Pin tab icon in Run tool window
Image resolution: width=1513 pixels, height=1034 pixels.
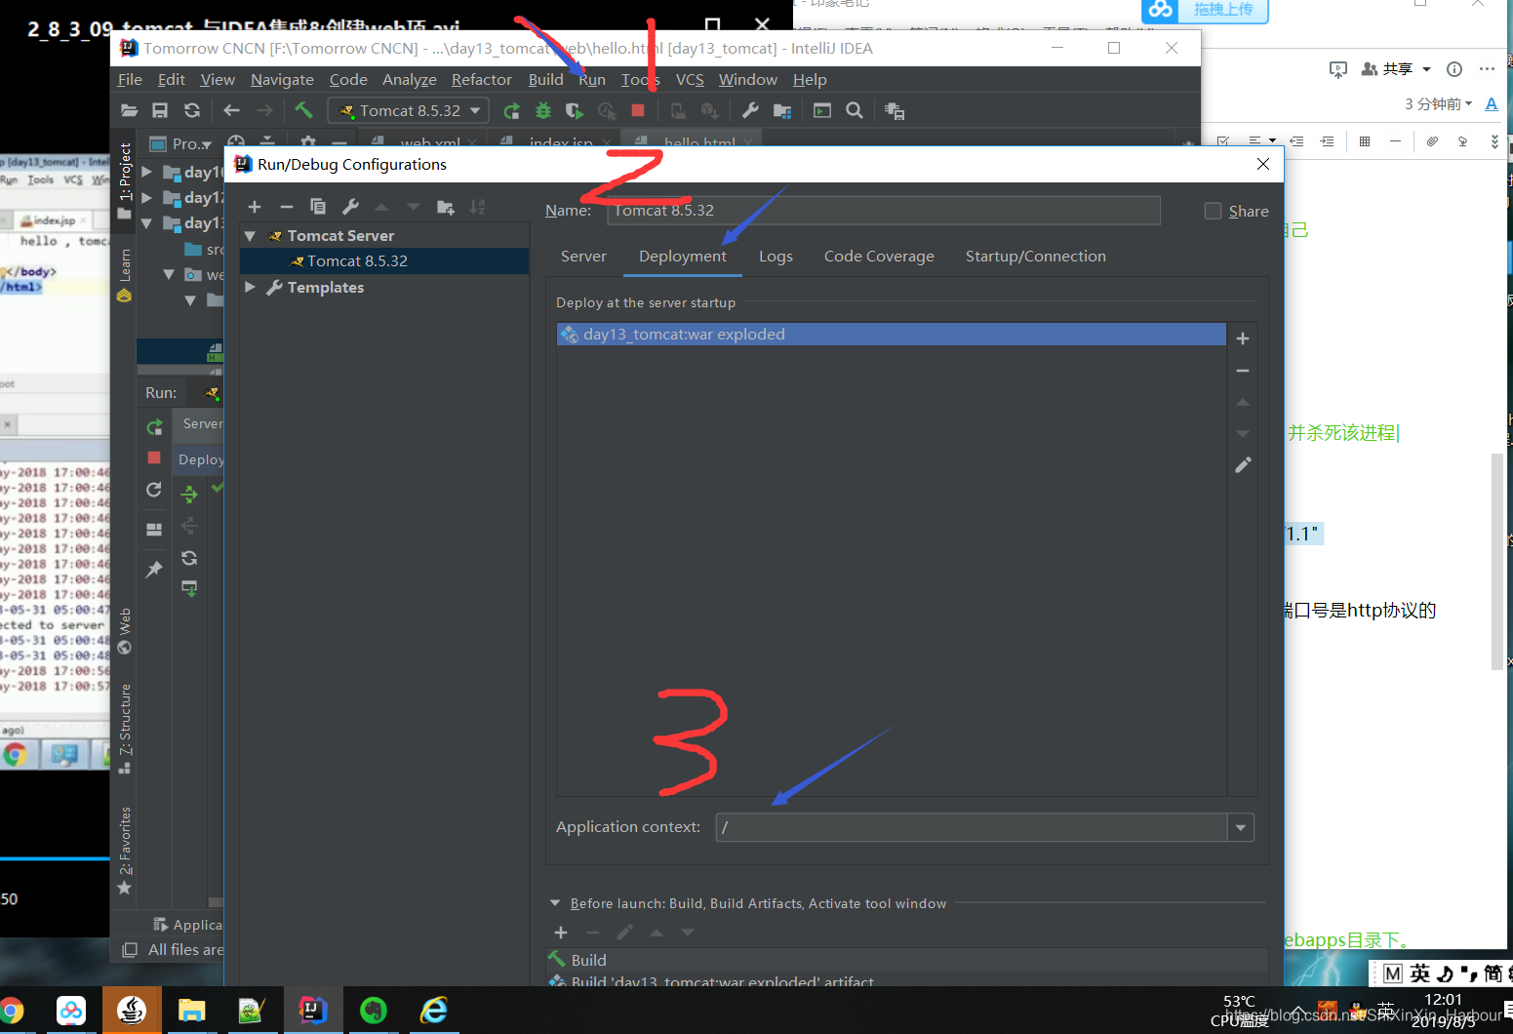point(154,569)
